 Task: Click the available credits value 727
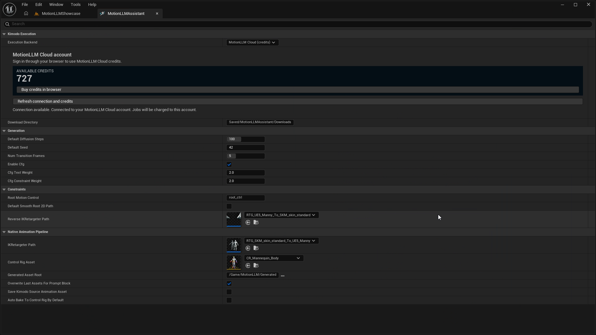coord(24,79)
